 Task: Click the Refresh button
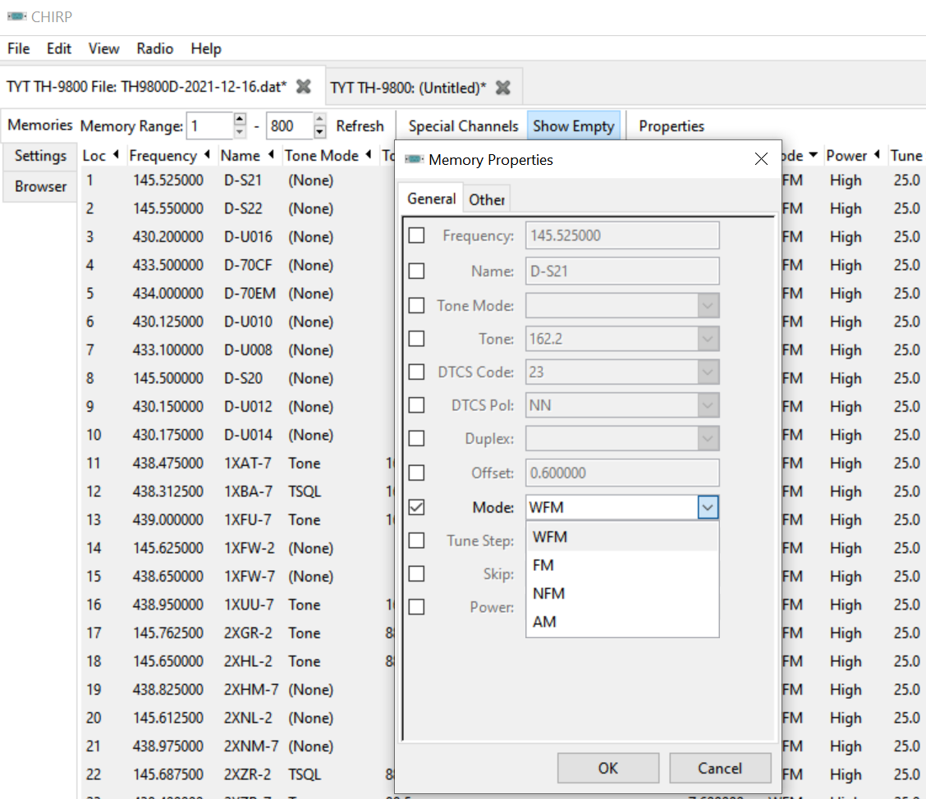pos(360,126)
